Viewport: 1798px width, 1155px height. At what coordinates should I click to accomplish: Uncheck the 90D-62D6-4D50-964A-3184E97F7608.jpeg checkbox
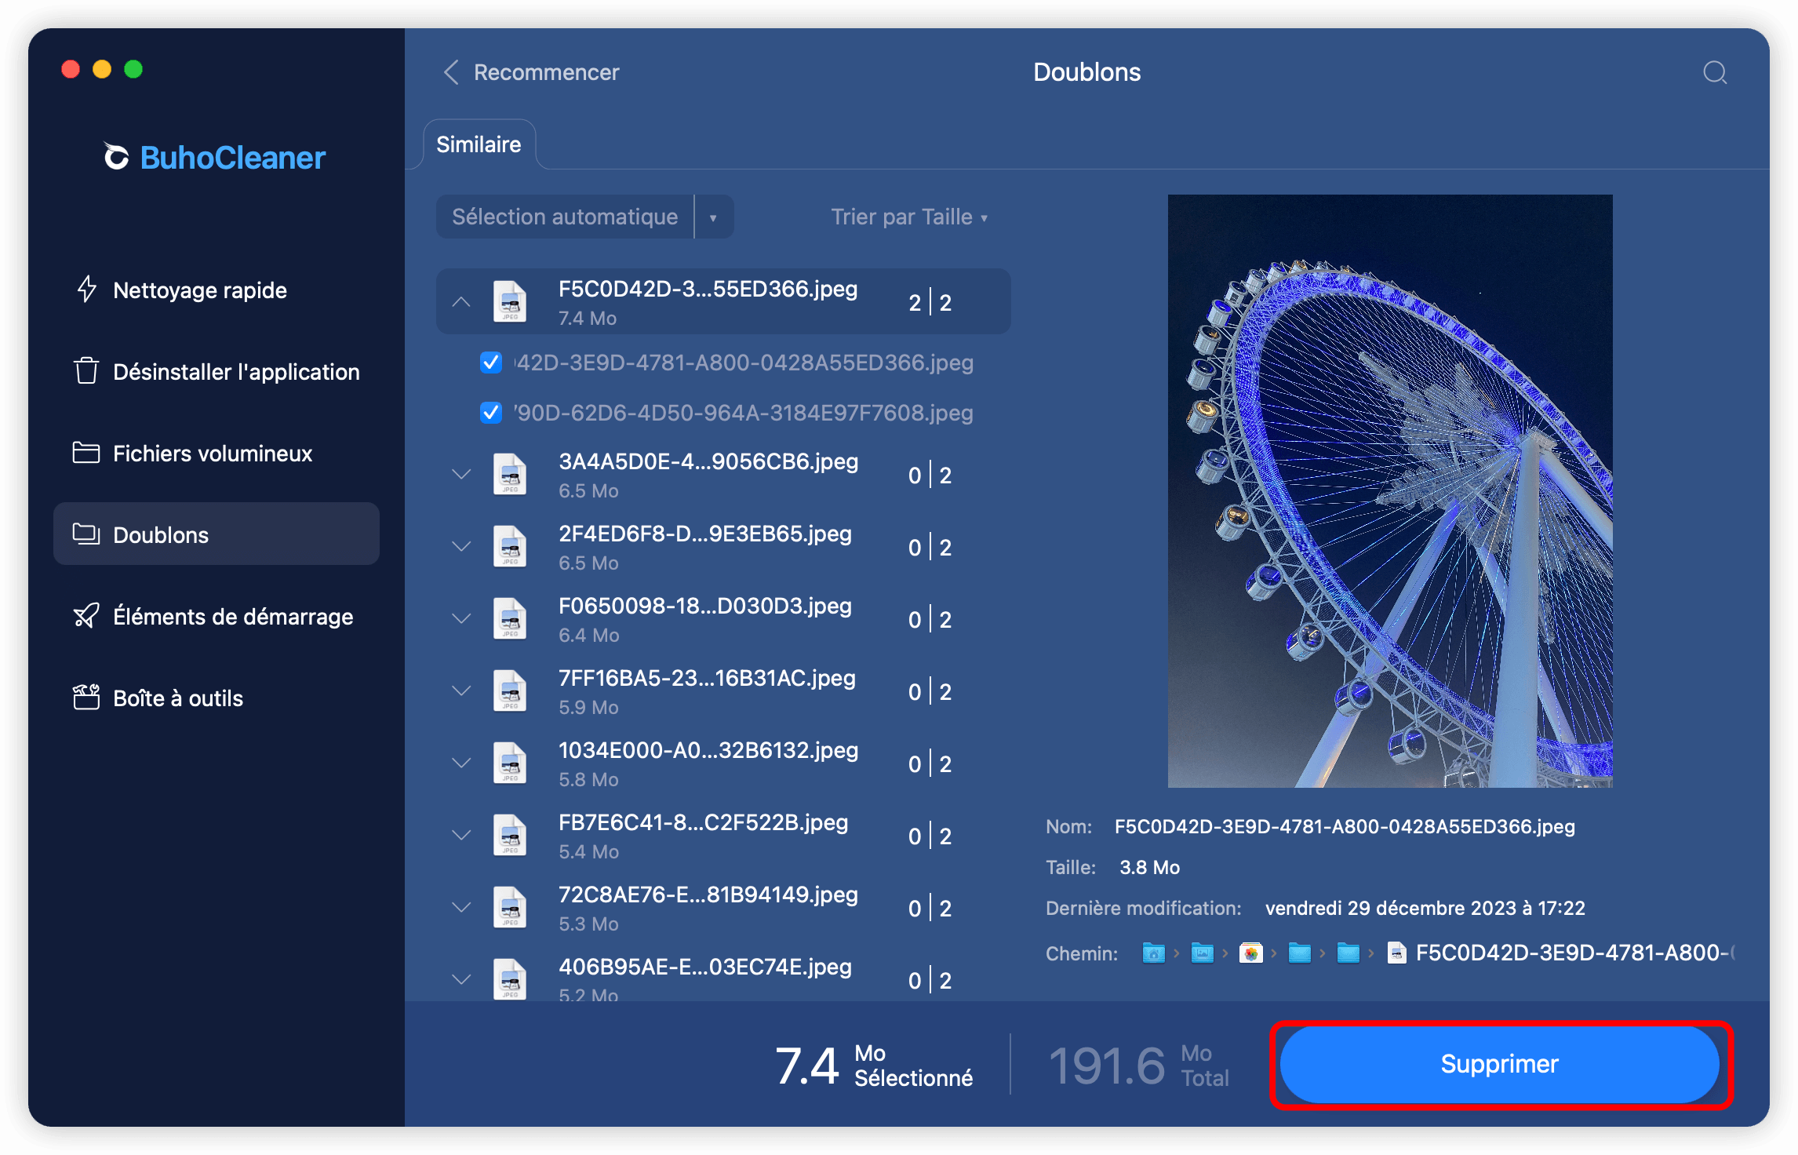coord(491,413)
